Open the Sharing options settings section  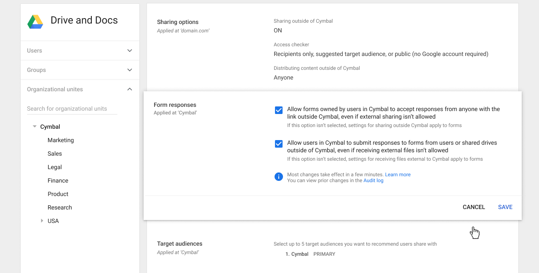(178, 22)
